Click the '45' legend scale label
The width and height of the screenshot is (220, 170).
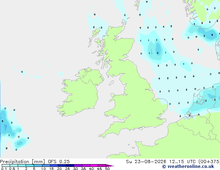(x=99, y=169)
